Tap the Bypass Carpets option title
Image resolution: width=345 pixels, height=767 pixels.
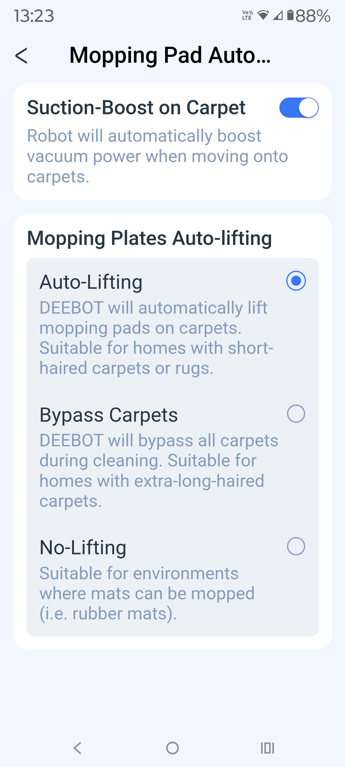[109, 414]
